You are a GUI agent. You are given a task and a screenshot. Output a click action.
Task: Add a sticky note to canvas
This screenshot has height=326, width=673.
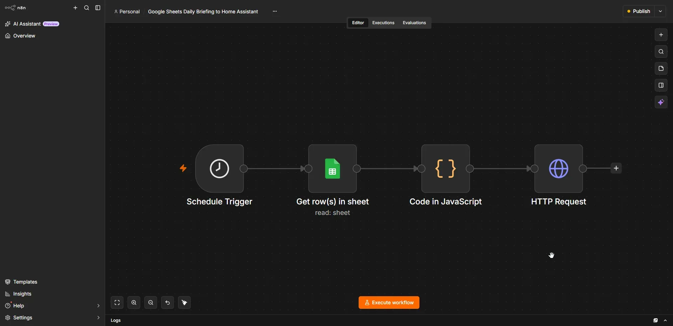click(661, 68)
